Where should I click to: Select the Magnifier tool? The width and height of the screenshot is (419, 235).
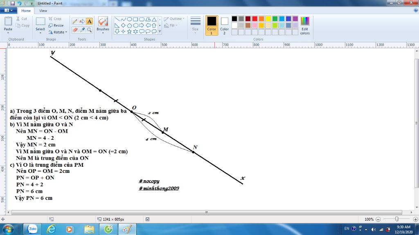click(x=89, y=30)
